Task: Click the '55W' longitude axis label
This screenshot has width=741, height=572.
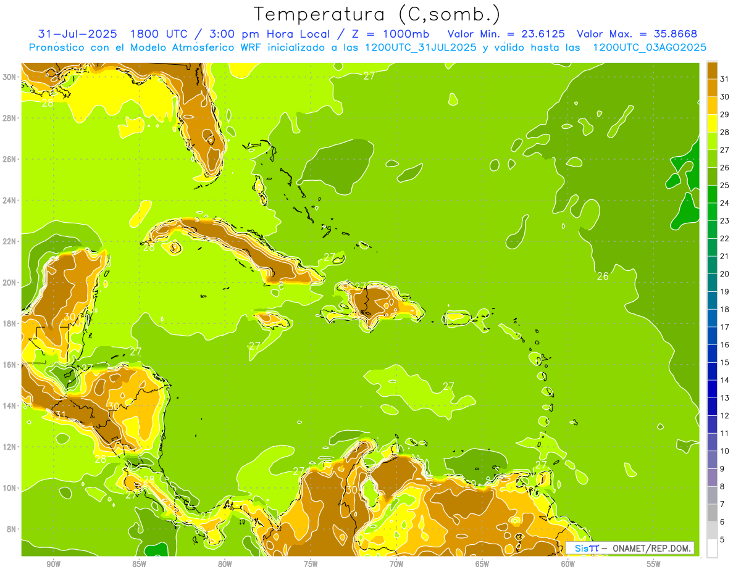Action: click(x=654, y=564)
